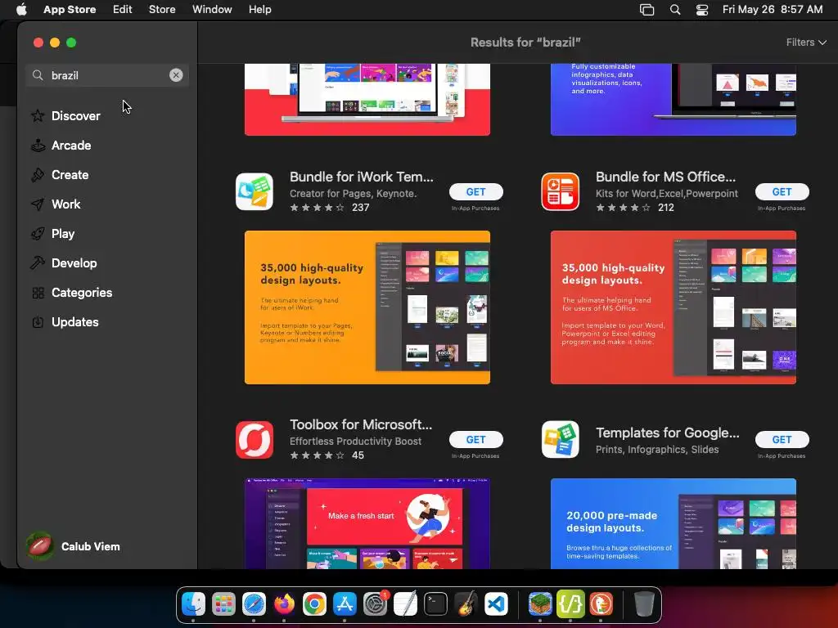
Task: Open Templates for Google... title
Action: [x=668, y=433]
